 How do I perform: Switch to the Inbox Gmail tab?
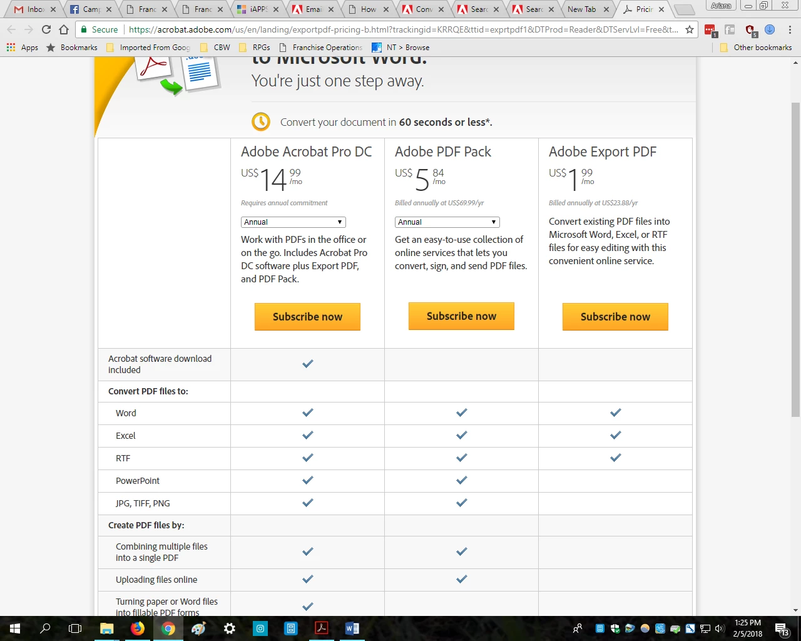click(34, 9)
